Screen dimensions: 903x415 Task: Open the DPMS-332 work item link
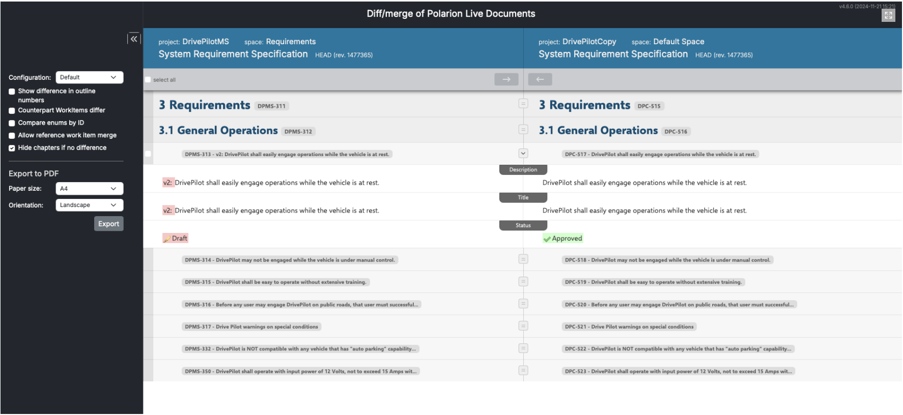coord(300,349)
